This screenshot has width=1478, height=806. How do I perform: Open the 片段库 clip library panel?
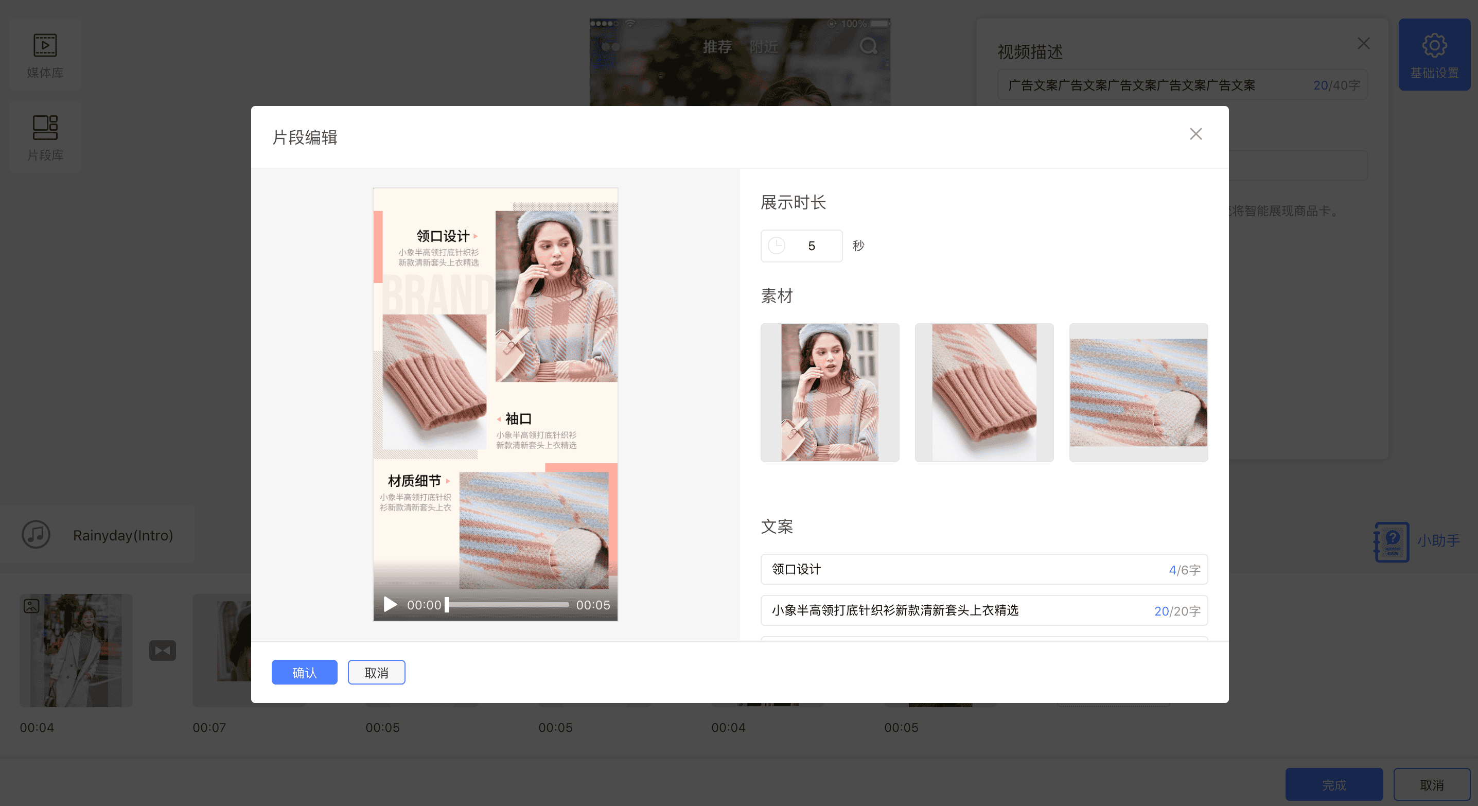(x=45, y=138)
